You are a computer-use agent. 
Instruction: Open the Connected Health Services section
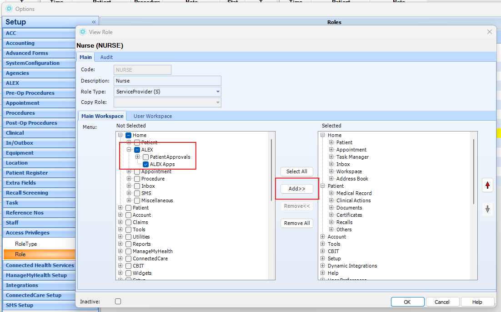point(39,265)
